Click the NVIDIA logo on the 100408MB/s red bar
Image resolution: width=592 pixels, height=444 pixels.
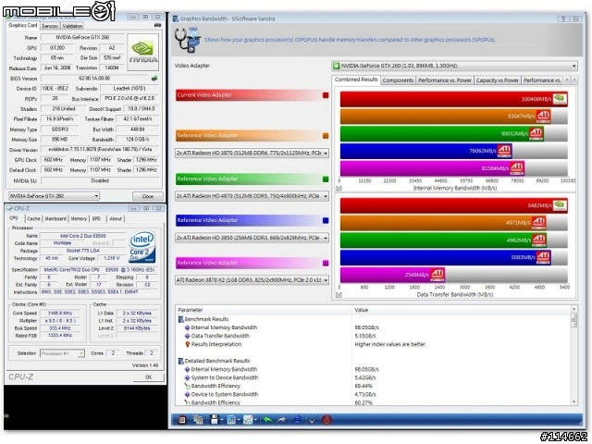pyautogui.click(x=560, y=99)
